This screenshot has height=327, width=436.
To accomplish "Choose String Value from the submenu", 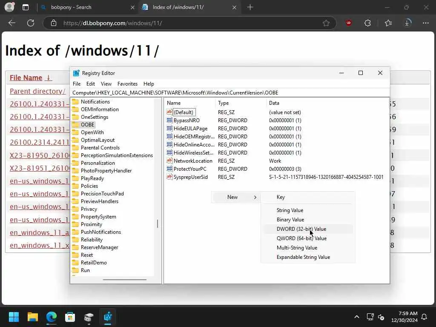I will (308, 210).
